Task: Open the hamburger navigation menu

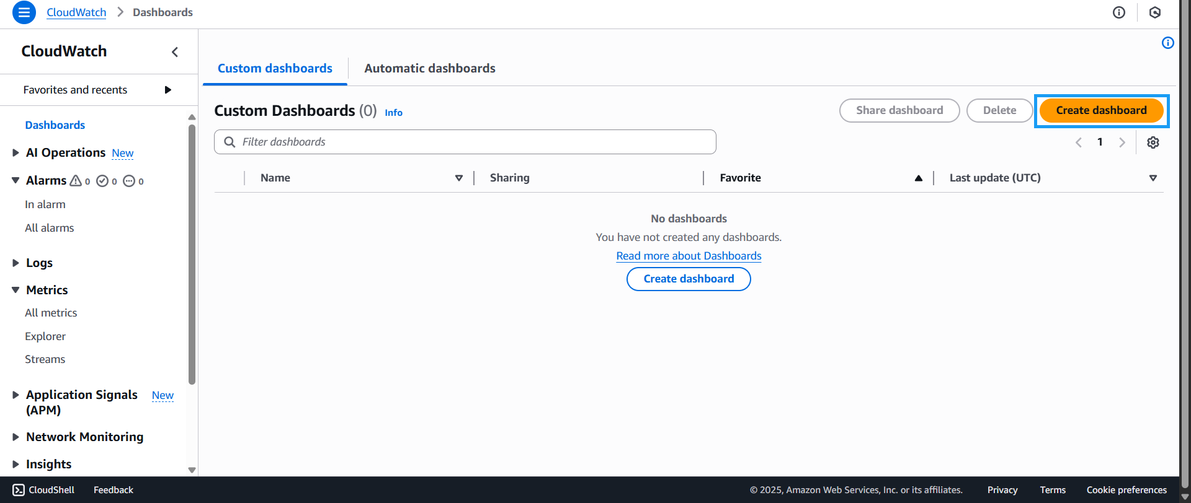Action: click(24, 12)
